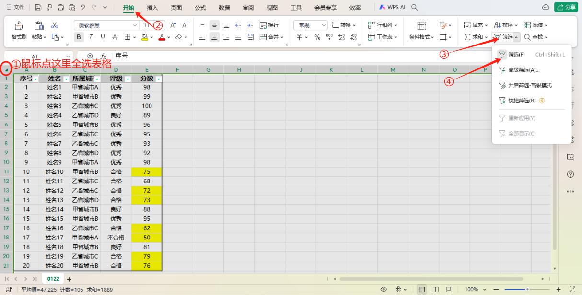Click the decrease indent icon
Viewport: 582px width, 295px height.
coord(238,25)
